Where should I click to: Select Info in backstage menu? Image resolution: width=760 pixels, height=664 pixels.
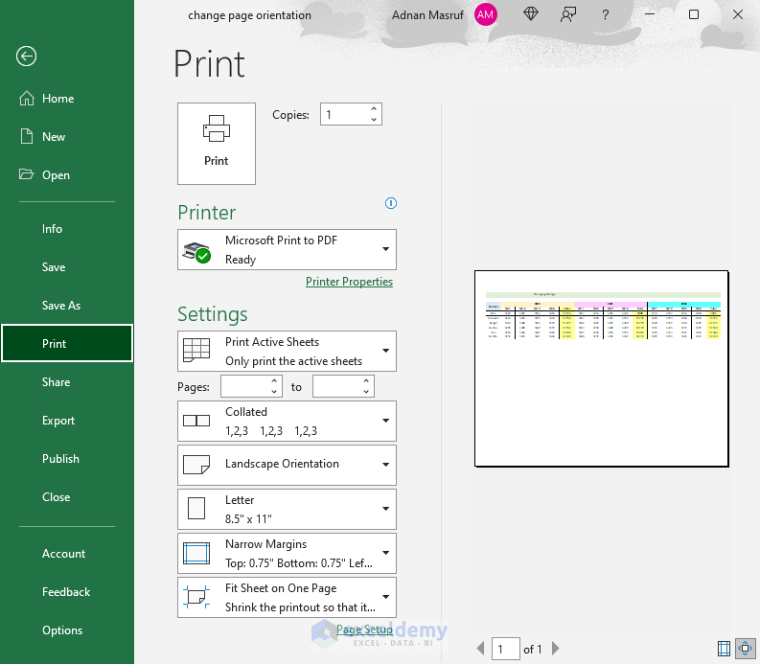(x=67, y=229)
